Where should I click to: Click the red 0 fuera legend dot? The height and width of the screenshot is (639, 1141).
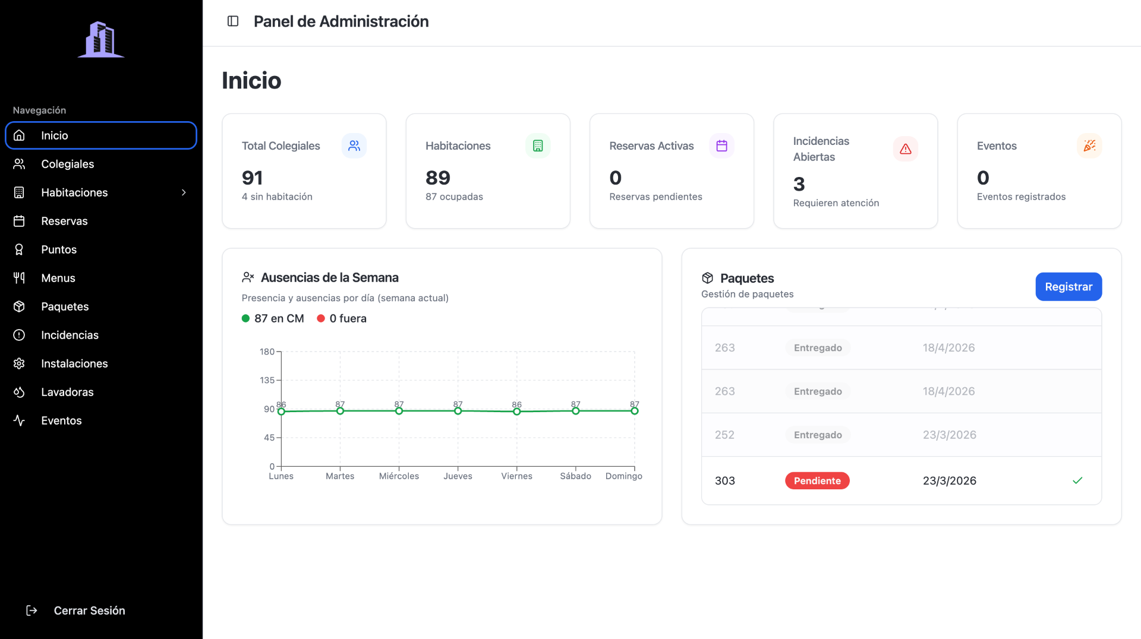(321, 318)
